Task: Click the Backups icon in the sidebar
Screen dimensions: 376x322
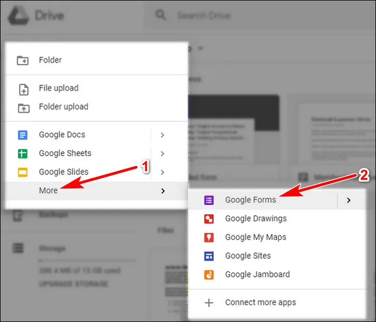Action: (18, 215)
